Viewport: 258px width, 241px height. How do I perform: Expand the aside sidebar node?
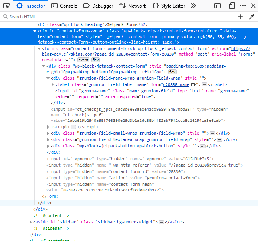point(31,221)
